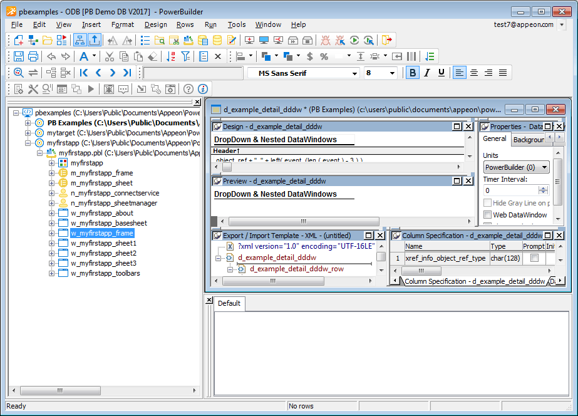This screenshot has height=416, width=578.
Task: Open the Design menu
Action: point(155,24)
